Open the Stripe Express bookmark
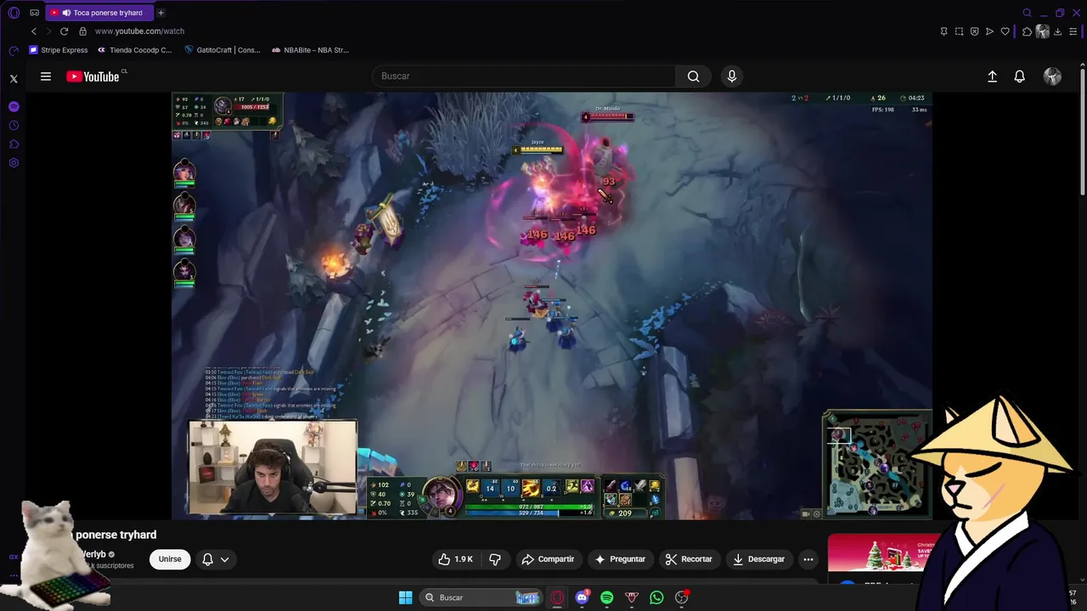This screenshot has width=1087, height=611. pos(59,50)
